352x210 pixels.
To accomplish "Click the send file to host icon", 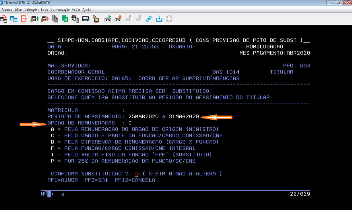I will point(34,18).
